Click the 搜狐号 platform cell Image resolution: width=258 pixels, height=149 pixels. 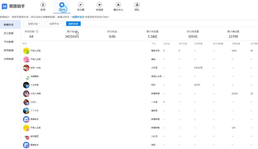pyautogui.click(x=154, y=111)
